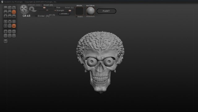Viewport: 198px width, 112px height.
Task: Select the Inflate brush tool
Action: (x=6, y=16)
